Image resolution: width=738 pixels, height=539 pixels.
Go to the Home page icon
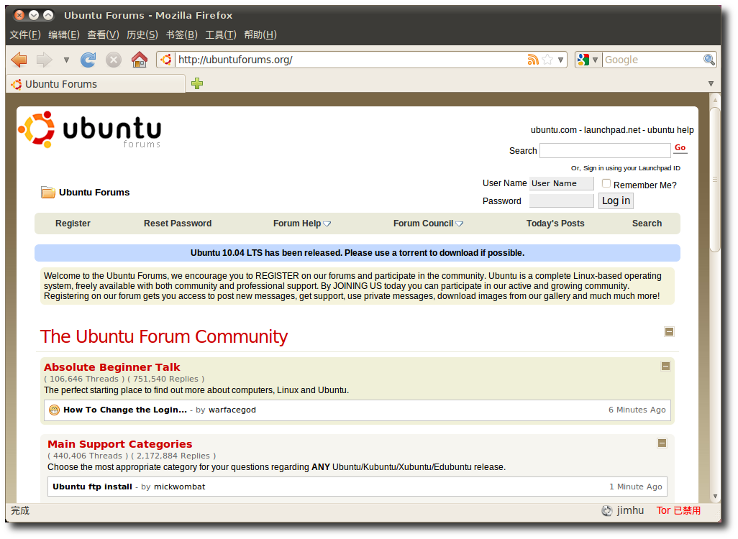point(140,60)
